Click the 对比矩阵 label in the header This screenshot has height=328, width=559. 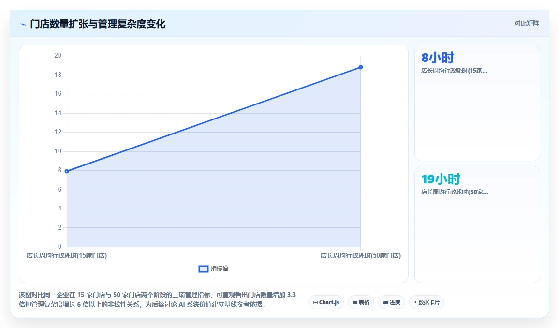[526, 24]
